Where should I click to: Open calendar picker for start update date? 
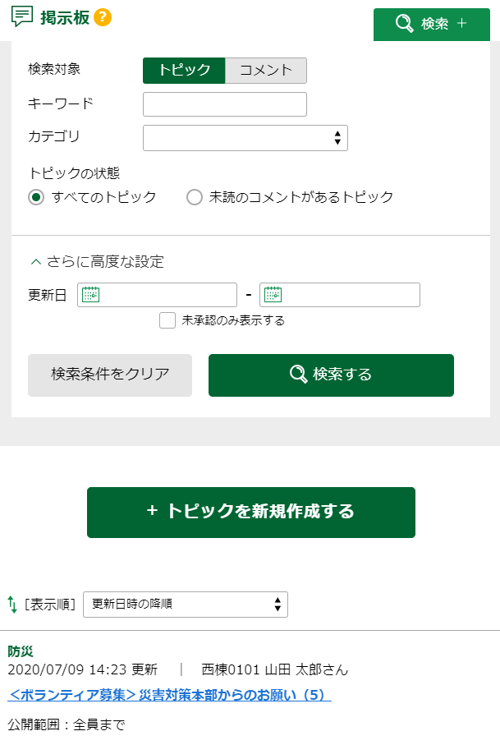[x=90, y=294]
